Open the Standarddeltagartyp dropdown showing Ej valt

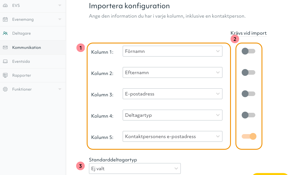[x=135, y=168]
